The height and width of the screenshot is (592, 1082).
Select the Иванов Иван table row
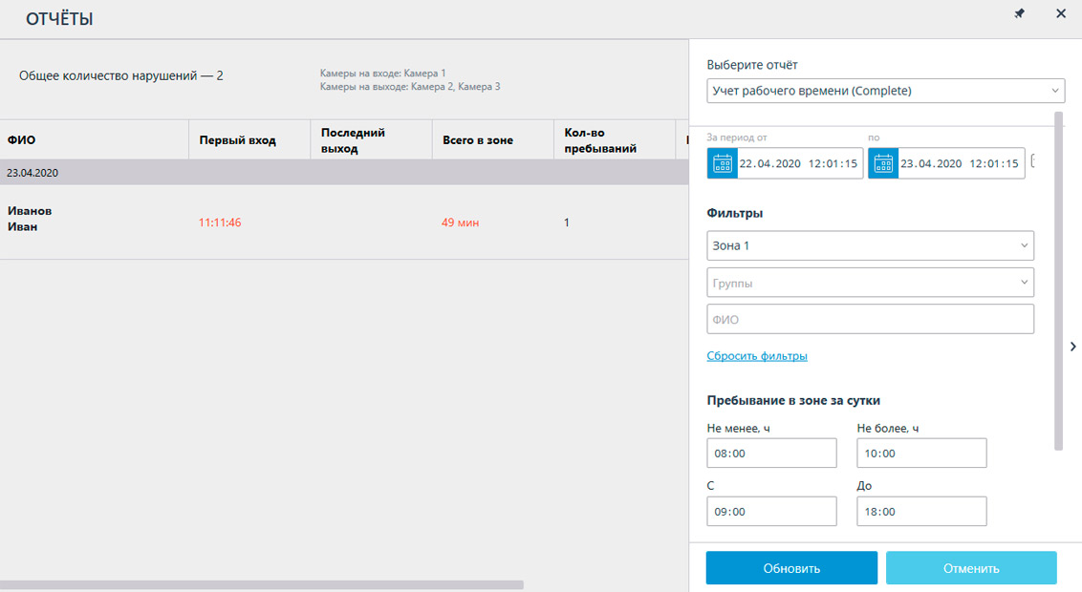(x=287, y=222)
